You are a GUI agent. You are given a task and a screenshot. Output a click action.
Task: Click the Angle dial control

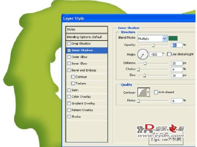click(143, 55)
